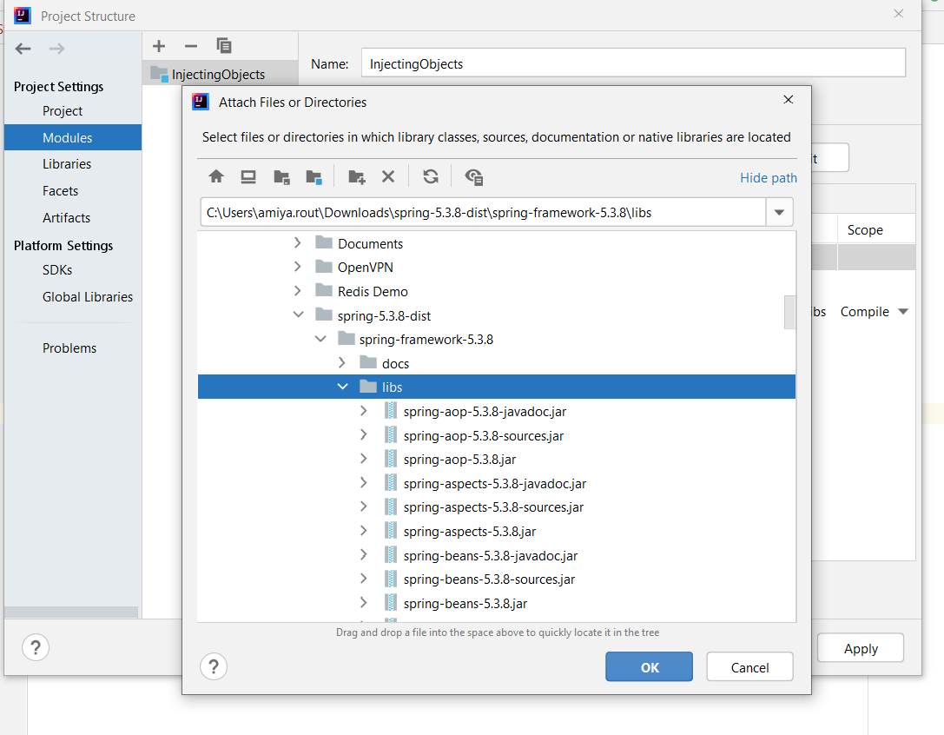The image size is (944, 735).
Task: Jump to the Desktop directory icon
Action: coord(248,176)
